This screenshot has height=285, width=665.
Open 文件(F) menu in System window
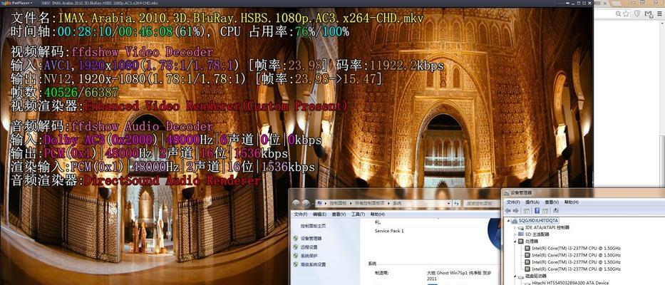301,214
